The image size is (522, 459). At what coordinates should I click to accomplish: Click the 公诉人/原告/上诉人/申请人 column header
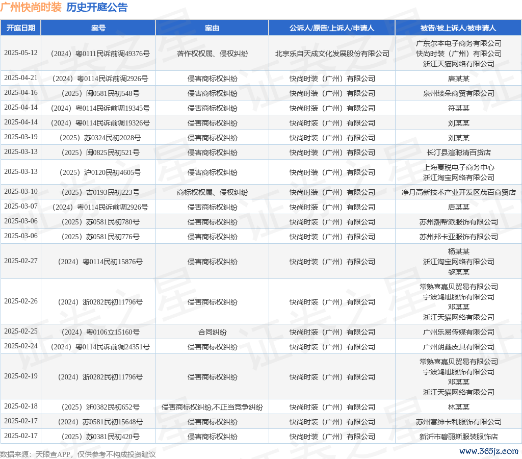(x=332, y=28)
